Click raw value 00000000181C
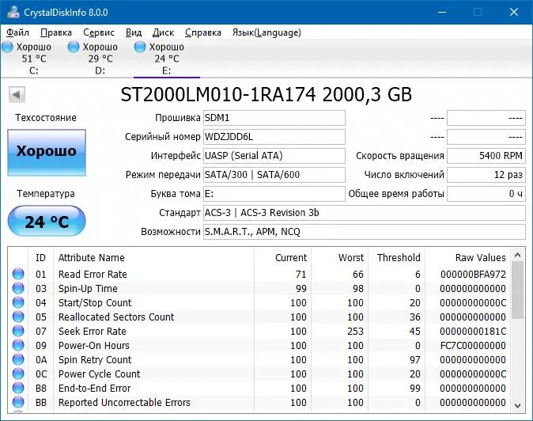This screenshot has height=421, width=533. tap(473, 332)
